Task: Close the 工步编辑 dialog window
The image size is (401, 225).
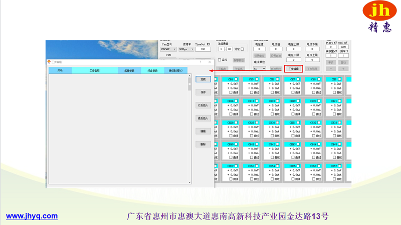Action: click(210, 62)
